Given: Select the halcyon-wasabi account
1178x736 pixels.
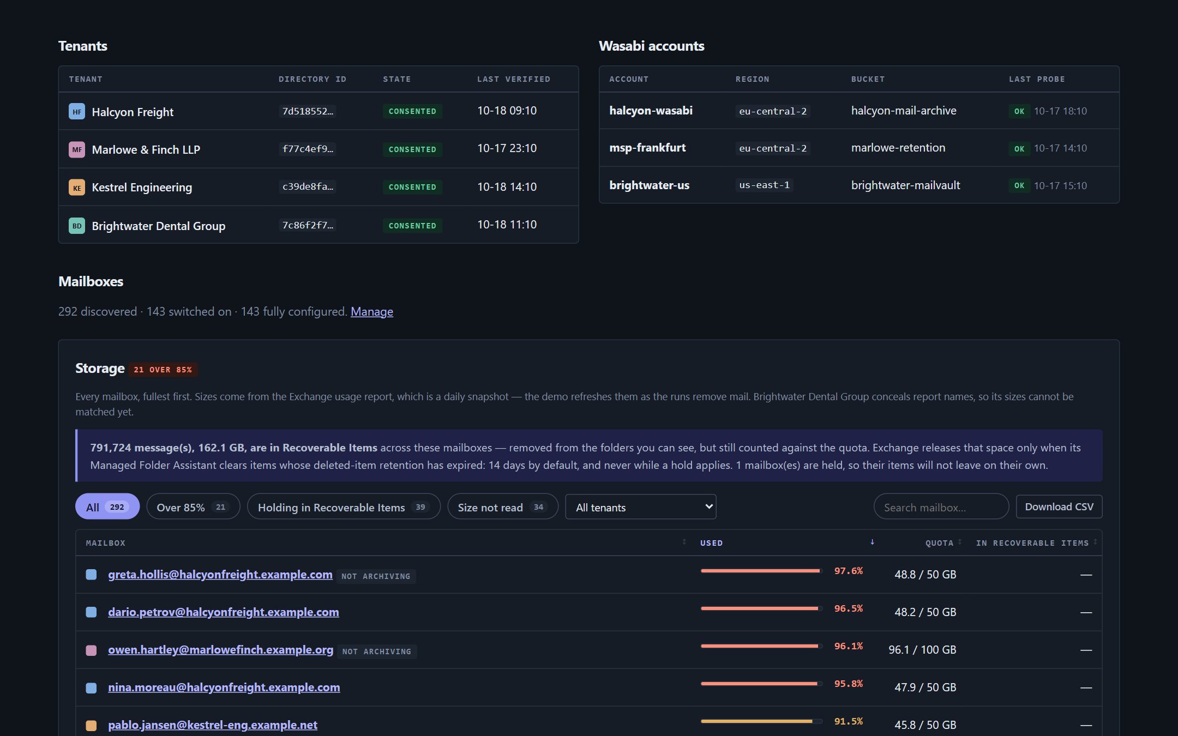Looking at the screenshot, I should click(x=651, y=111).
